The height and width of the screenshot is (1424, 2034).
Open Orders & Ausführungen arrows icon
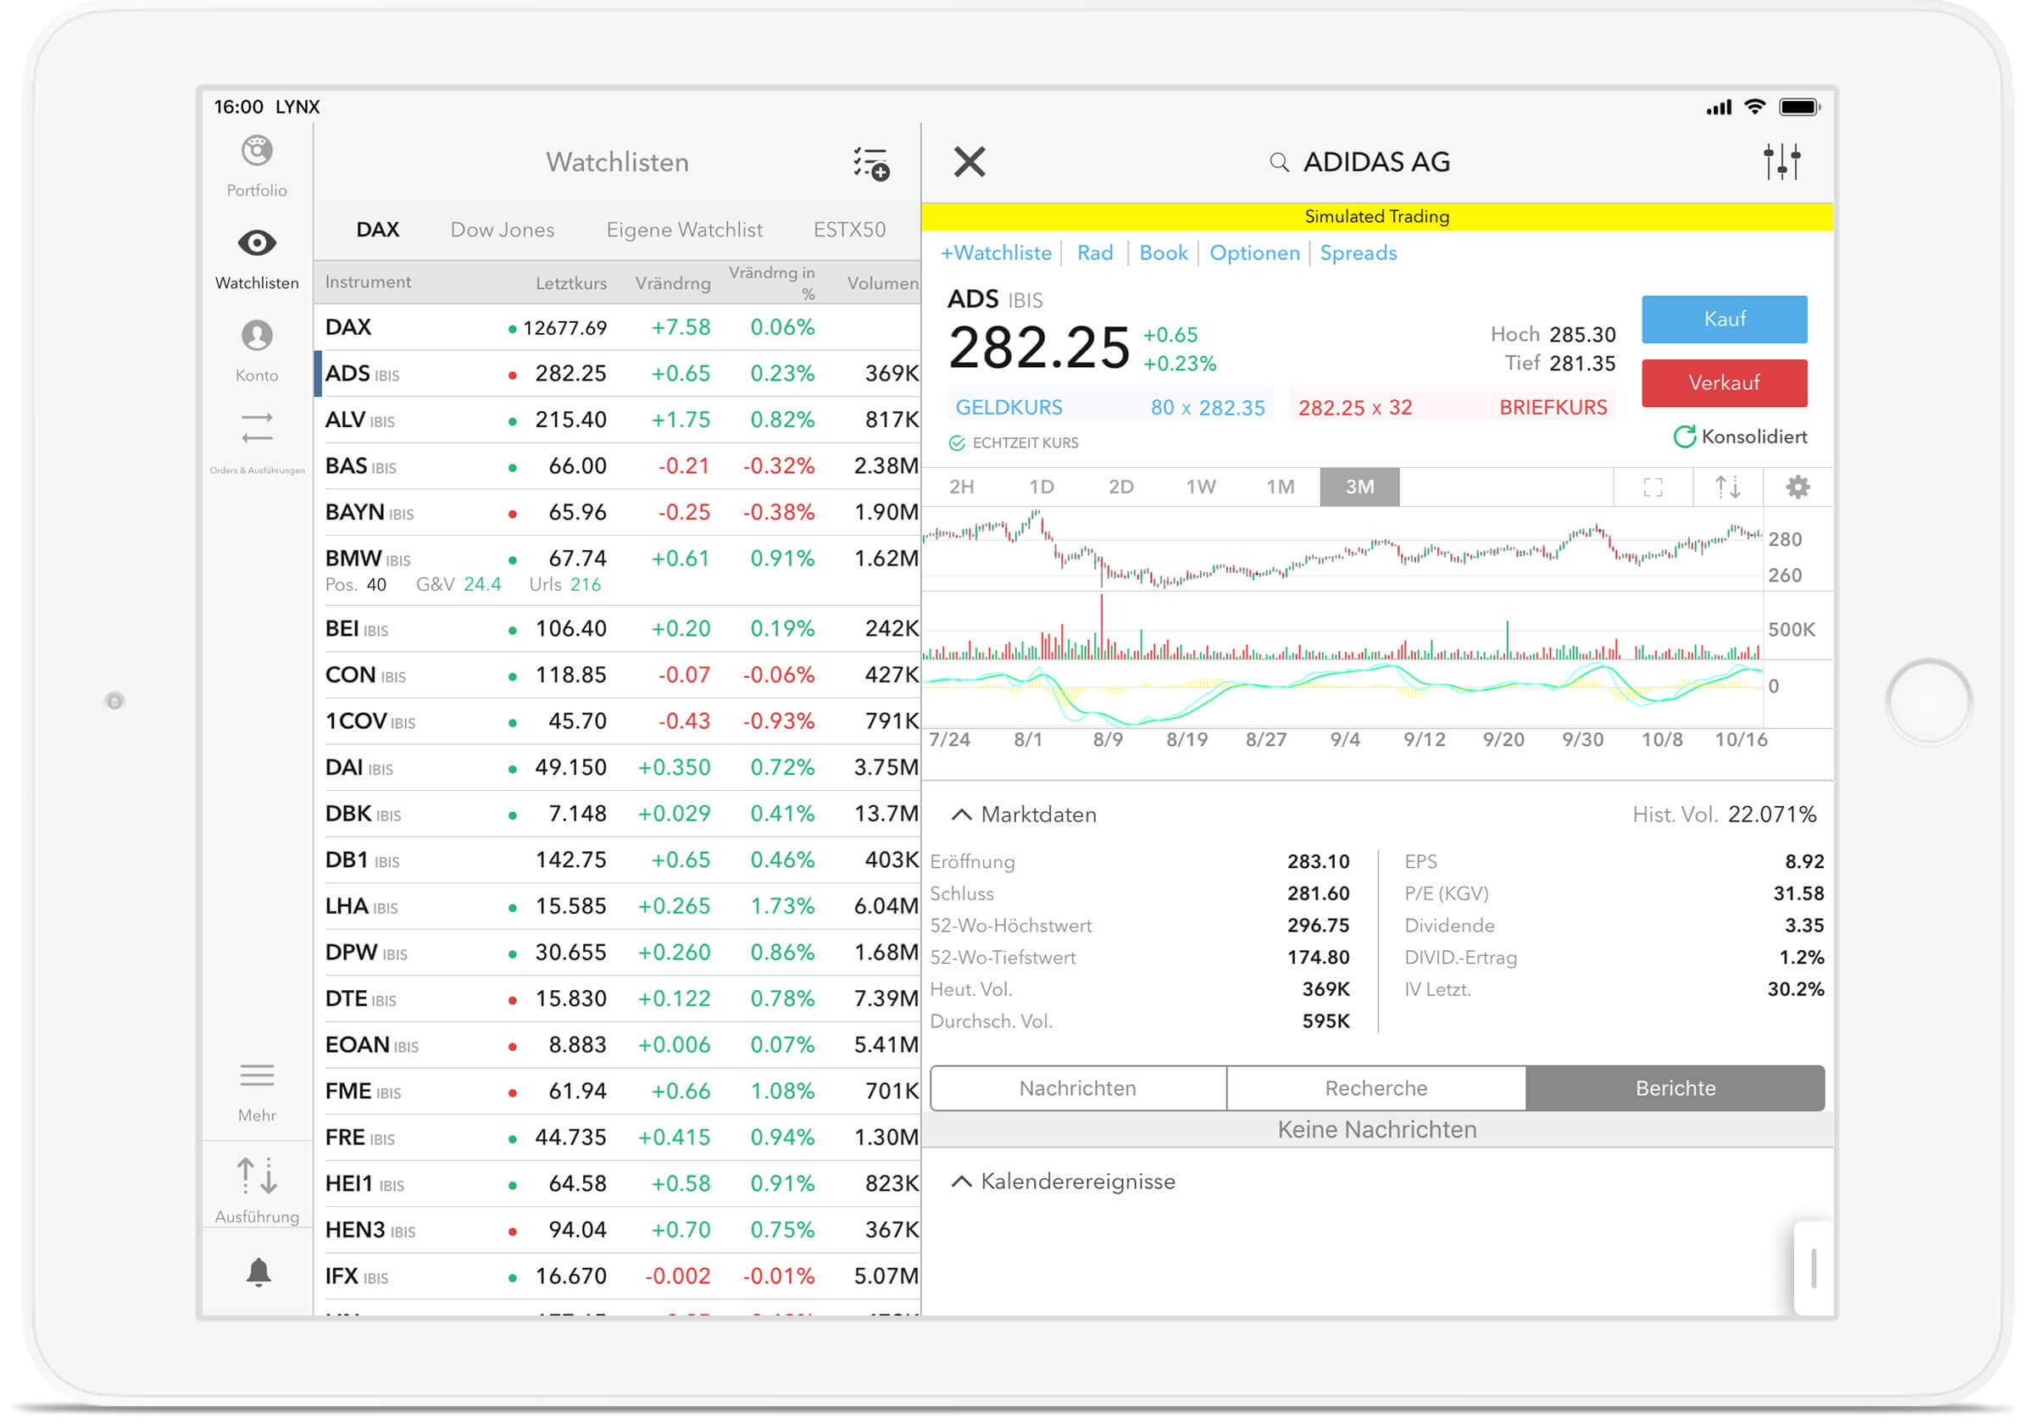(x=257, y=428)
